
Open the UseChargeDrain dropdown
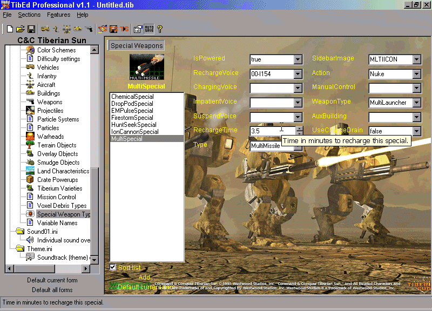tap(416, 131)
